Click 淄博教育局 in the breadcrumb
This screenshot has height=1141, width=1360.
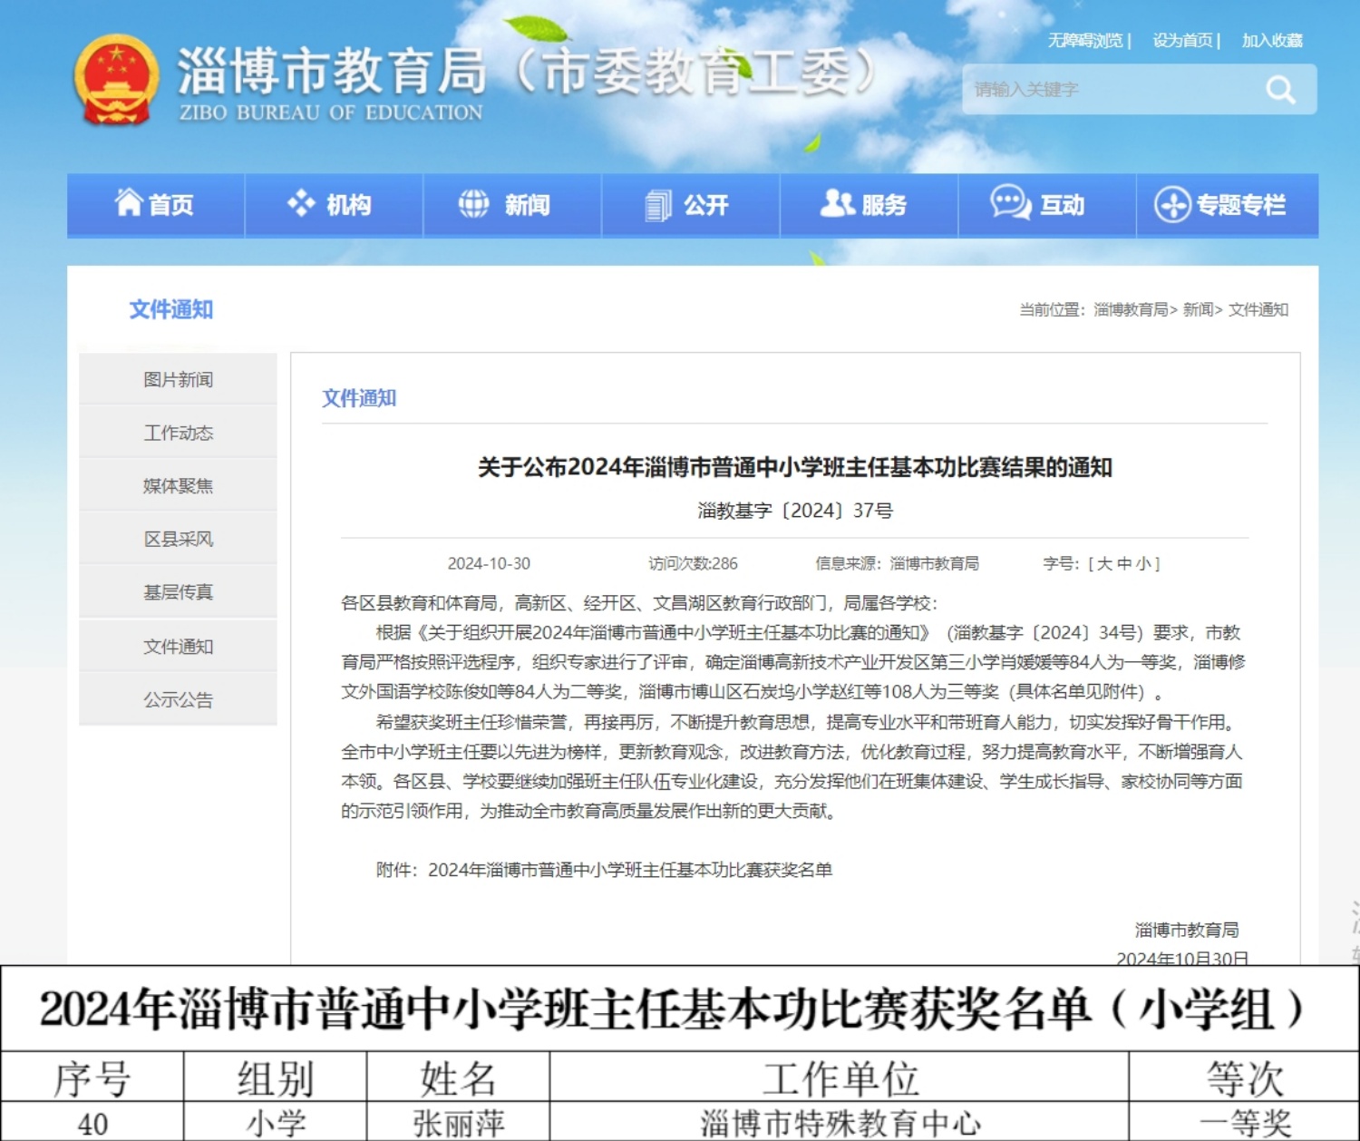1131,310
